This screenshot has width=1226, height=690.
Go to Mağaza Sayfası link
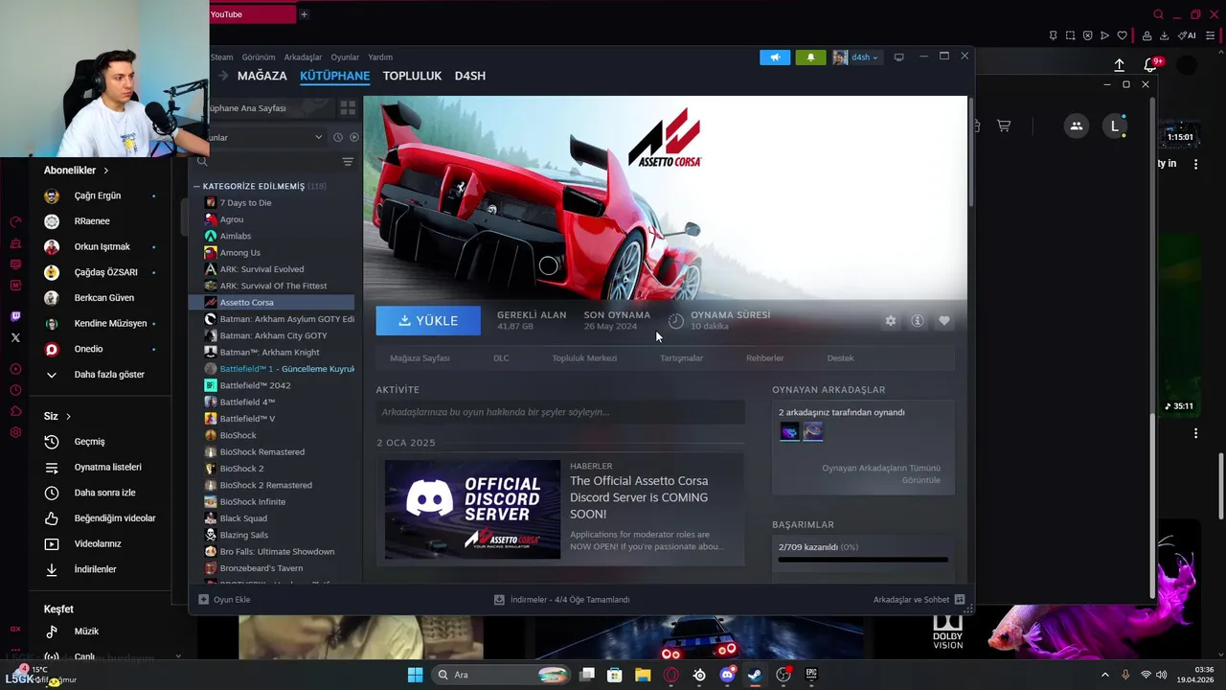pyautogui.click(x=420, y=358)
